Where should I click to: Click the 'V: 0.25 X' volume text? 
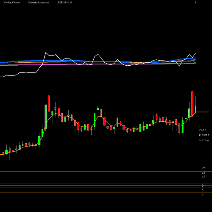click(x=204, y=135)
